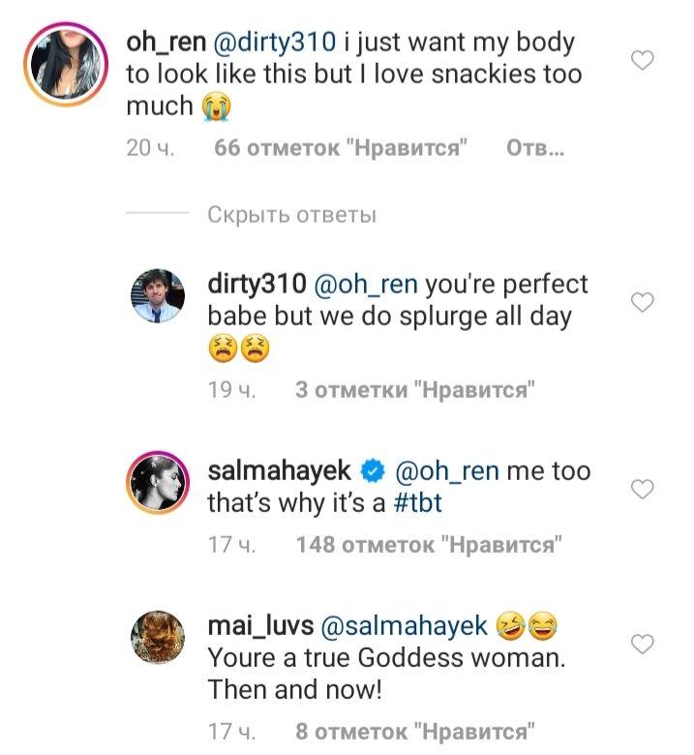Tap the @oh_ren mention in dirty310's reply
The image size is (694, 755).
[x=366, y=286]
